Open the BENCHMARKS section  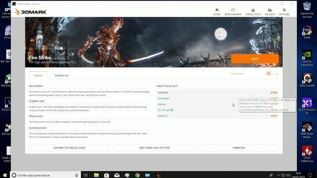point(233,12)
